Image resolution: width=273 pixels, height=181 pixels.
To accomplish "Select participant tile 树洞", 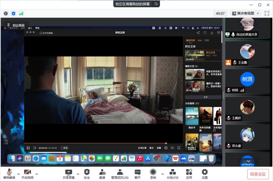I will (247, 81).
